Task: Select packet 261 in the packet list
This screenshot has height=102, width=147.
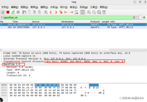Action: tap(73, 27)
